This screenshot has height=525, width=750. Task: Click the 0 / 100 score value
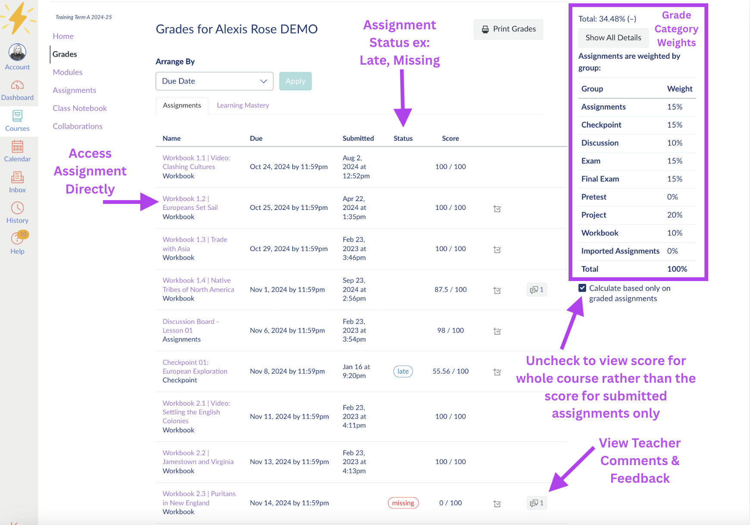[450, 503]
